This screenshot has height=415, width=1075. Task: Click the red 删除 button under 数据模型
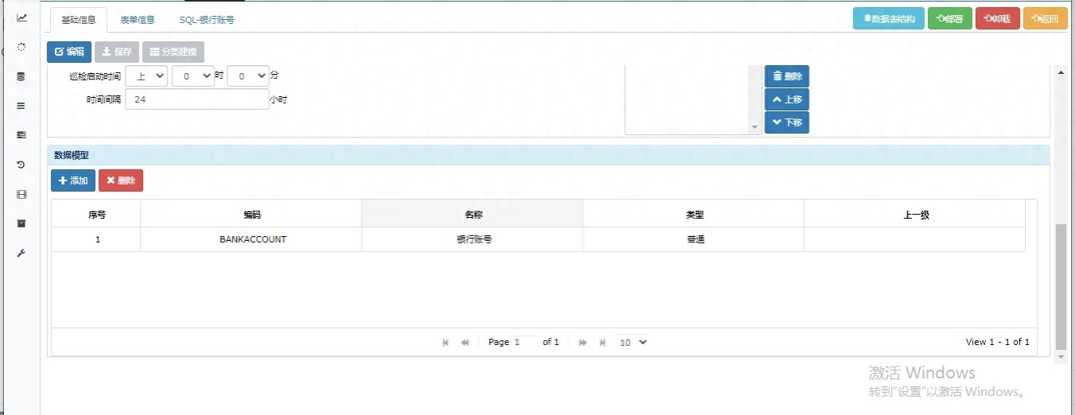[121, 180]
